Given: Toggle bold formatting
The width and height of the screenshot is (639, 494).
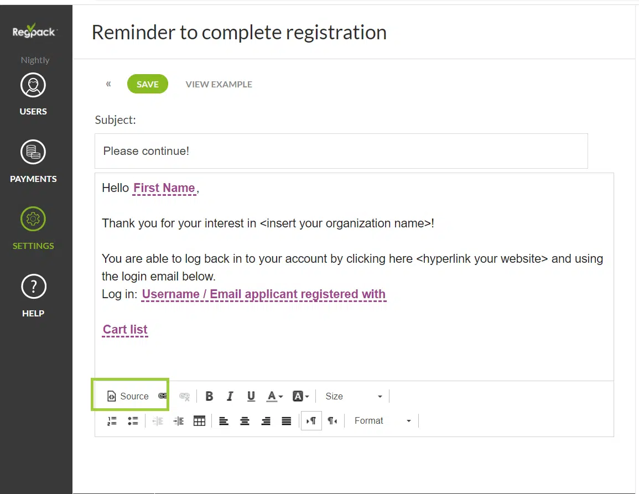Looking at the screenshot, I should pos(209,396).
